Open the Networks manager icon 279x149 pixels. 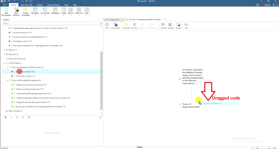click(x=79, y=10)
